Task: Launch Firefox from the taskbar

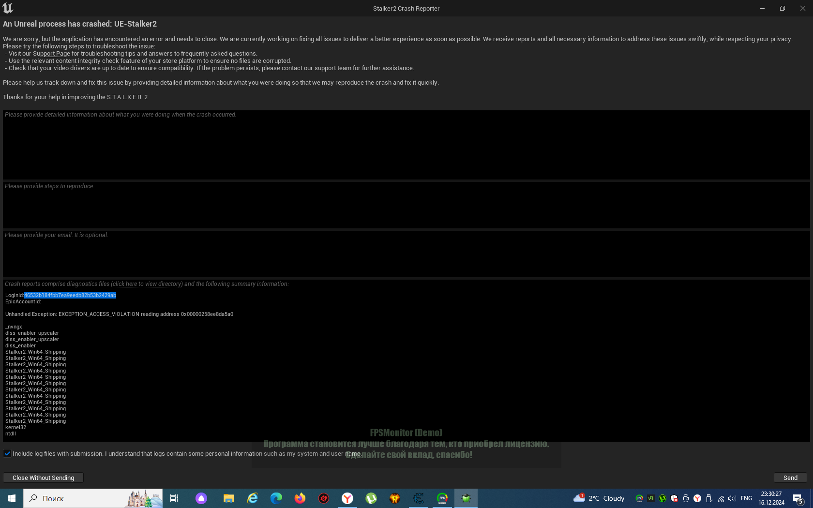Action: (x=300, y=498)
